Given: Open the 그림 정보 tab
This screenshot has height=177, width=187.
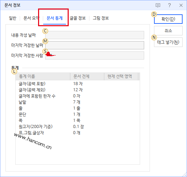Looking at the screenshot, I should pyautogui.click(x=101, y=18).
